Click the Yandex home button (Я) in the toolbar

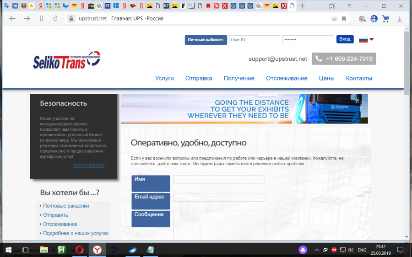click(x=41, y=19)
